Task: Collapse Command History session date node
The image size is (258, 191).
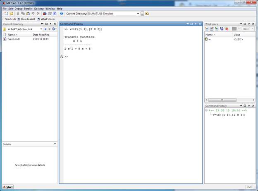Action: pos(206,110)
